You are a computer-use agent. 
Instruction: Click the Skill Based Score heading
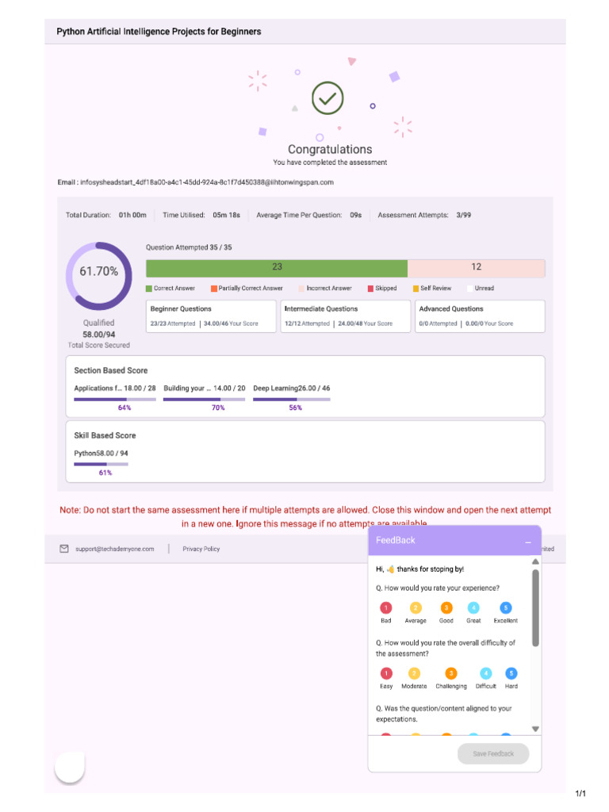(105, 435)
